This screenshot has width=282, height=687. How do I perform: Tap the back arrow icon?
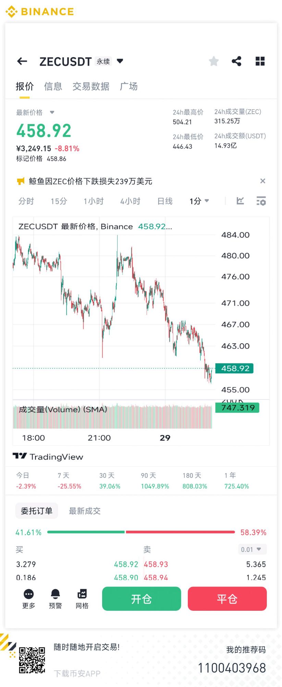(x=22, y=61)
